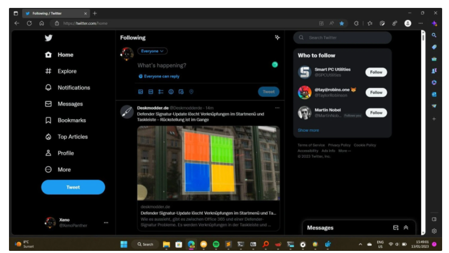Open Messages in the left navigation

(64, 104)
